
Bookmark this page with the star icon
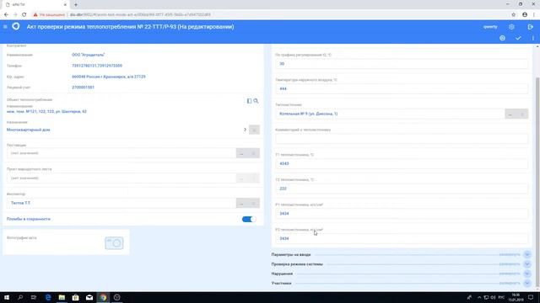pyautogui.click(x=514, y=15)
